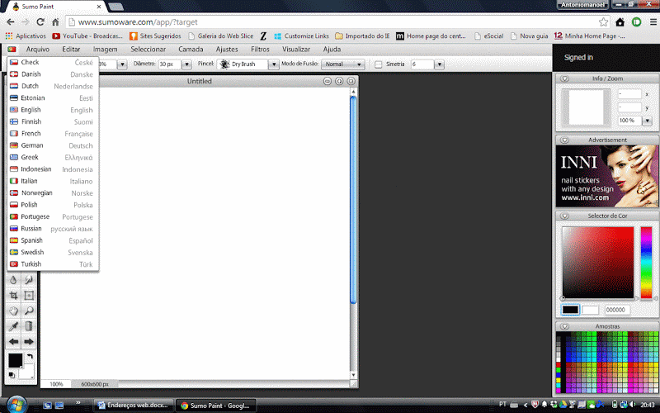Click the 000000 hex color field
The width and height of the screenshot is (660, 413).
pos(617,310)
